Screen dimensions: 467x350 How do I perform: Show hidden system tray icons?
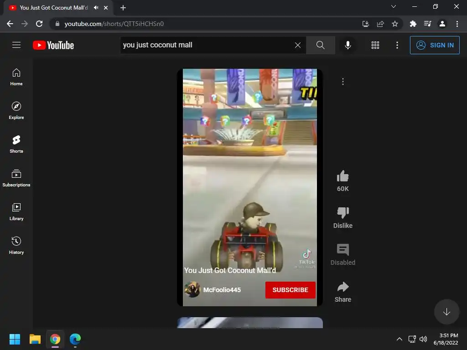click(400, 339)
